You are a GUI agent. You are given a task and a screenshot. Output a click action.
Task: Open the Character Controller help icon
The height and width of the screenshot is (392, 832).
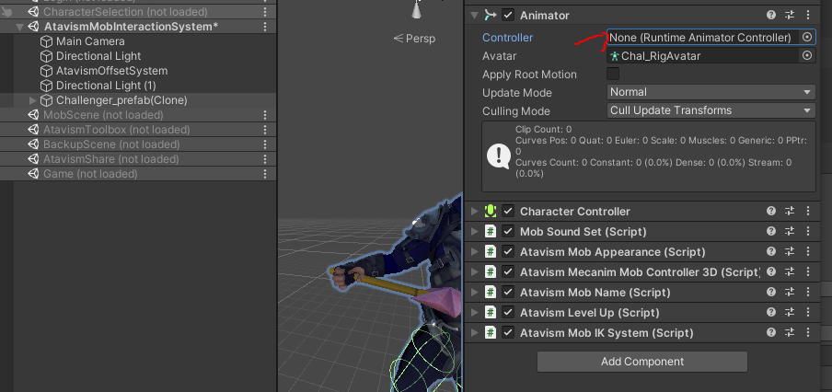[771, 212]
